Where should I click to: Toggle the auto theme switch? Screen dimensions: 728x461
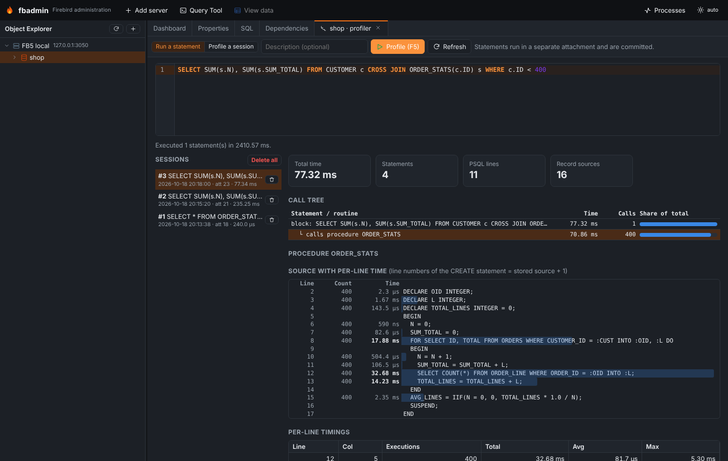(x=708, y=10)
